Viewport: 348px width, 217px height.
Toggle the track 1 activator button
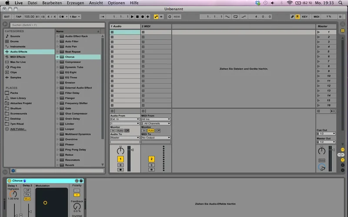120,159
